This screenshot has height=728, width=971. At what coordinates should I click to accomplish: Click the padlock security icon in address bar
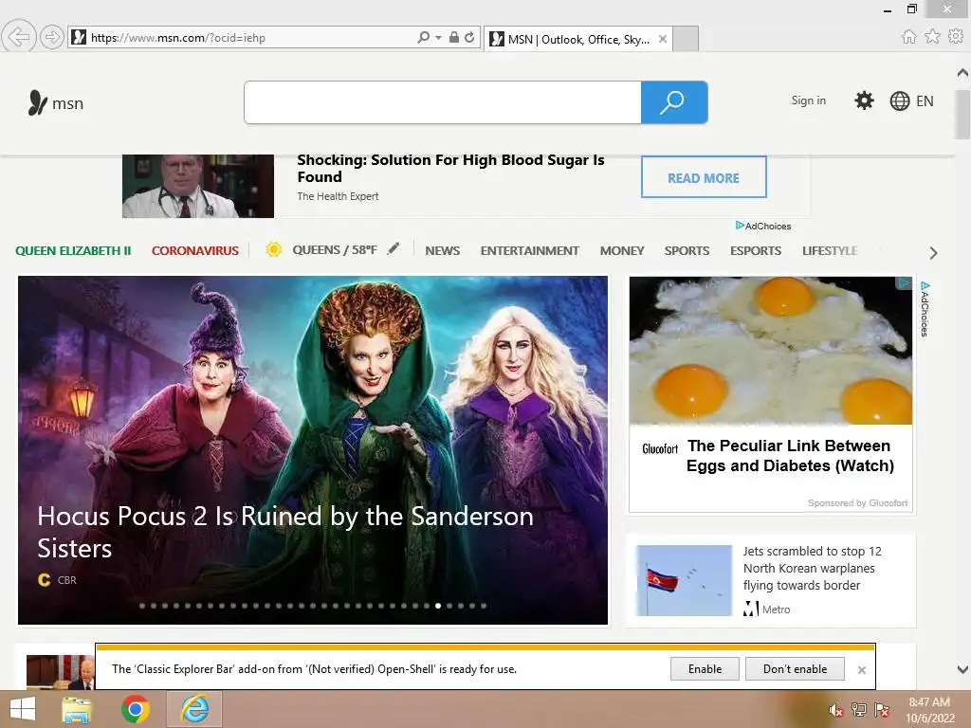[454, 37]
